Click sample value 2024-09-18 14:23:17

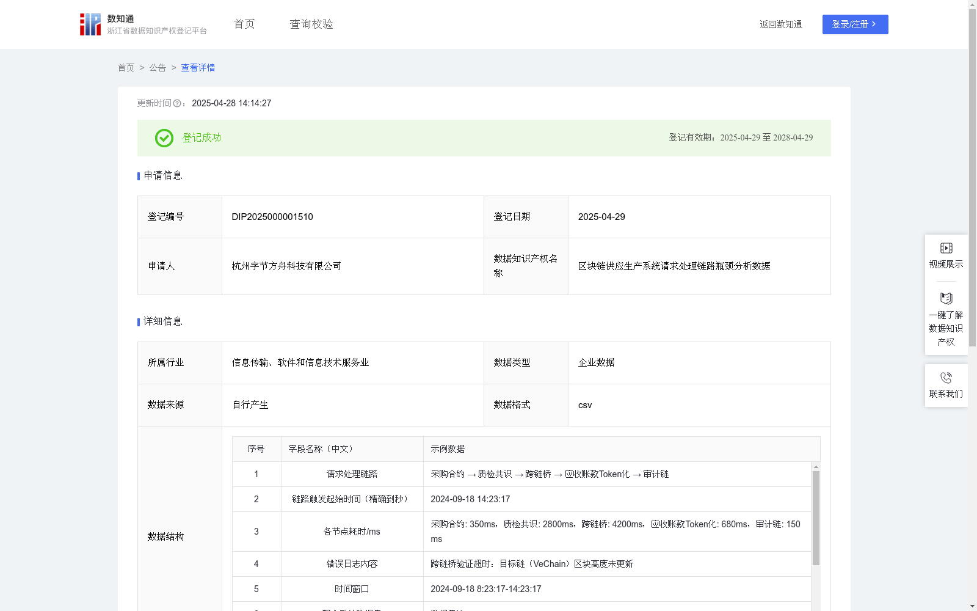tap(470, 499)
